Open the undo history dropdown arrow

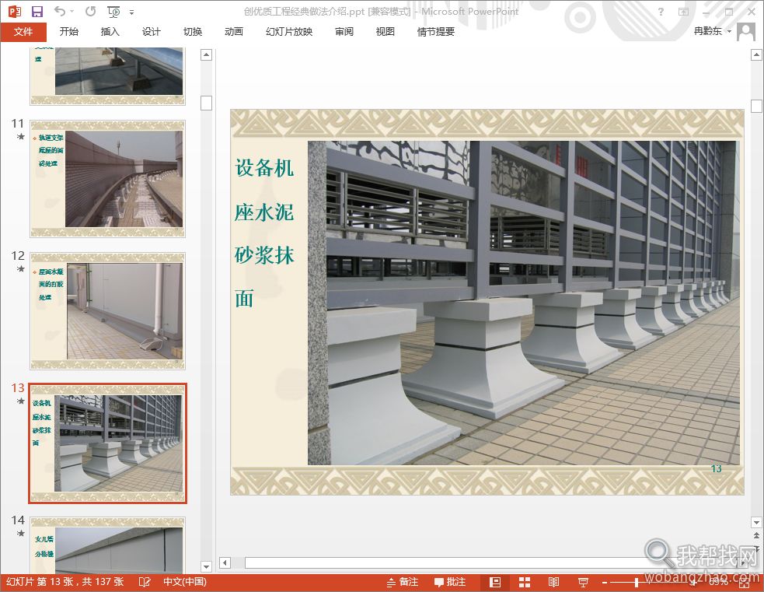click(72, 11)
